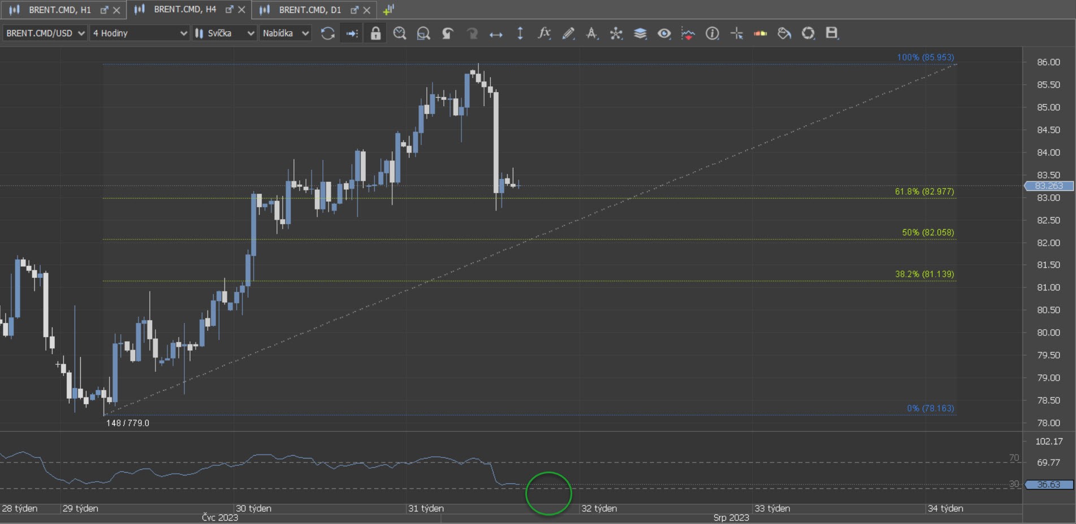Add a new chart tab
This screenshot has height=524, width=1076.
pos(388,10)
